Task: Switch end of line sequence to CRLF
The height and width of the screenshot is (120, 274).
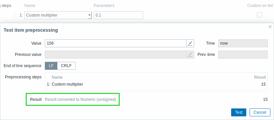Action: (66, 66)
